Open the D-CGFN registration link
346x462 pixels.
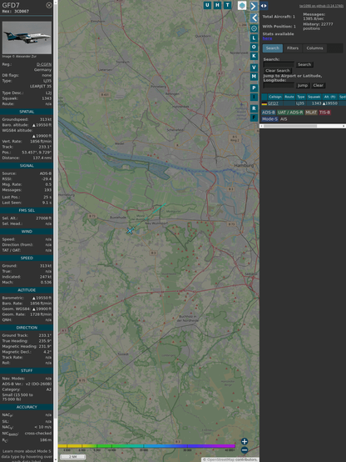coord(44,64)
